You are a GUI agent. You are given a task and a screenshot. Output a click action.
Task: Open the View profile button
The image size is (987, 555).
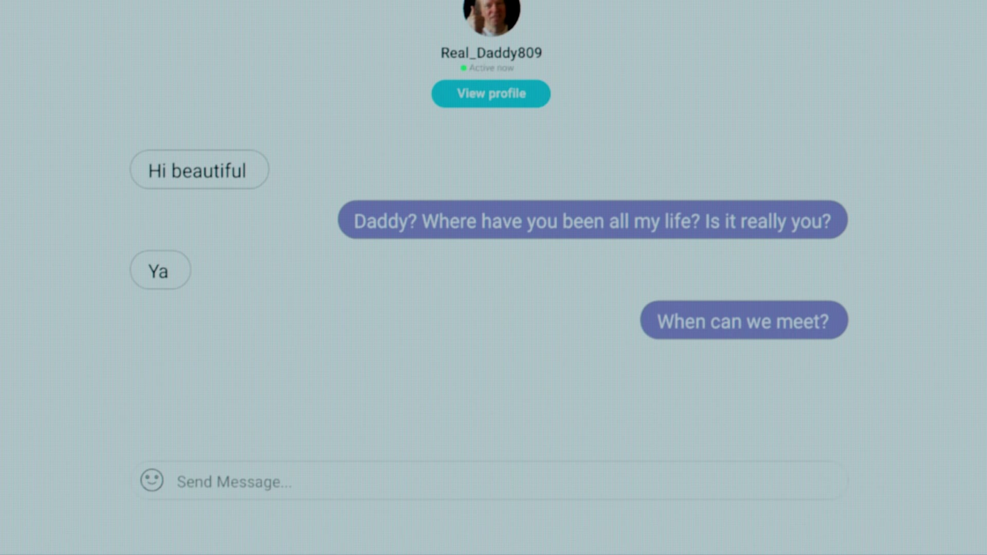tap(491, 94)
